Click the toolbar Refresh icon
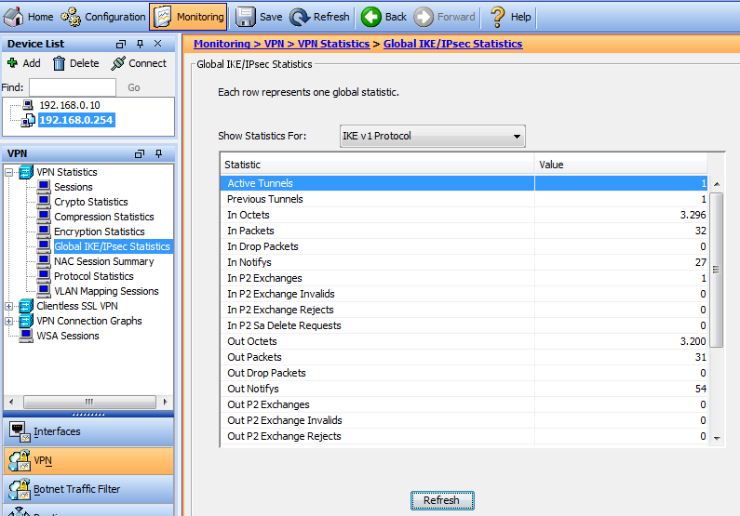The height and width of the screenshot is (516, 740). 319,17
